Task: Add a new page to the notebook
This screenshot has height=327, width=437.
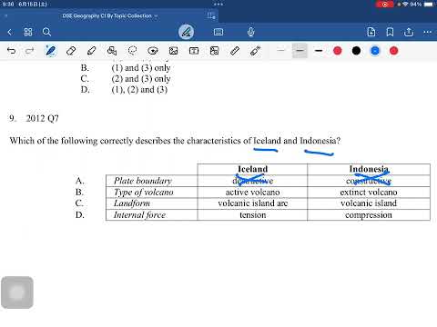Action: (x=371, y=32)
